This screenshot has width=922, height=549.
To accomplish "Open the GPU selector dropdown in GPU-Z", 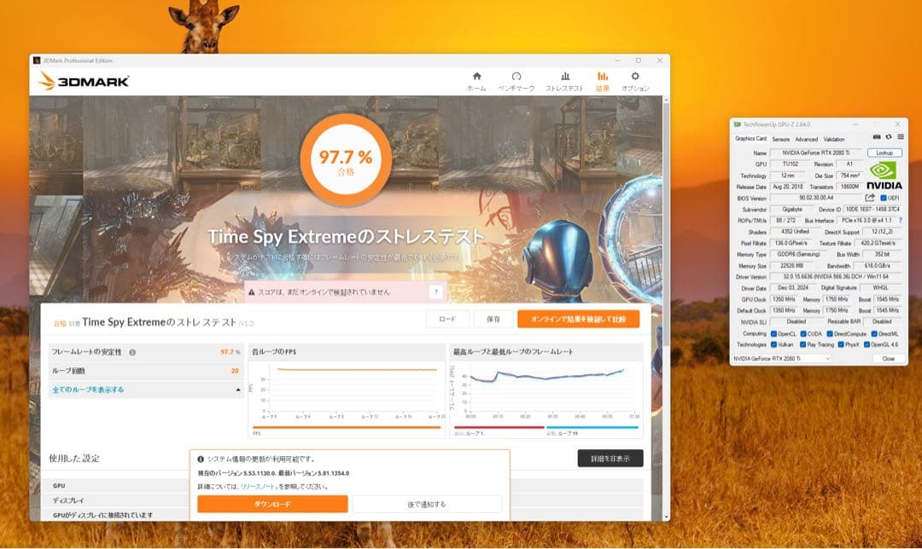I will pyautogui.click(x=826, y=358).
